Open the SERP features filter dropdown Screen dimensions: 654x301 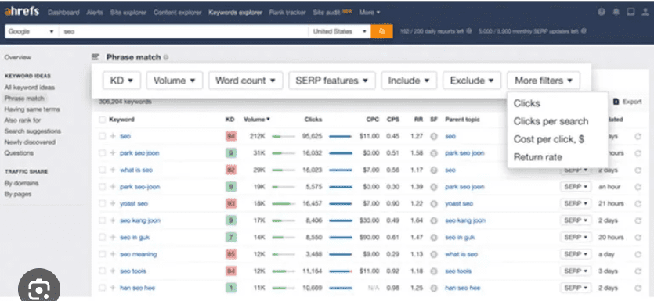coord(331,81)
